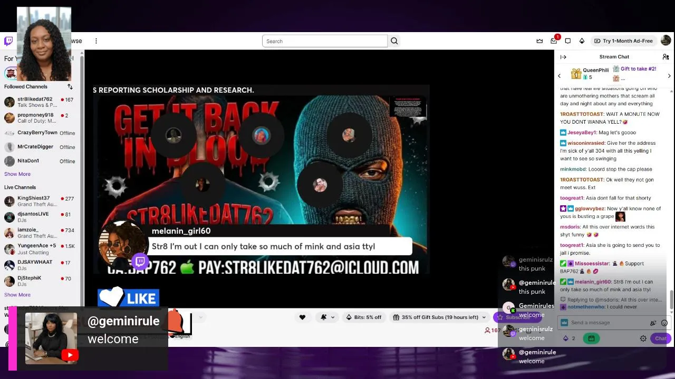Click the webcam overlay thumbnail of streamer
The width and height of the screenshot is (675, 379).
(44, 44)
